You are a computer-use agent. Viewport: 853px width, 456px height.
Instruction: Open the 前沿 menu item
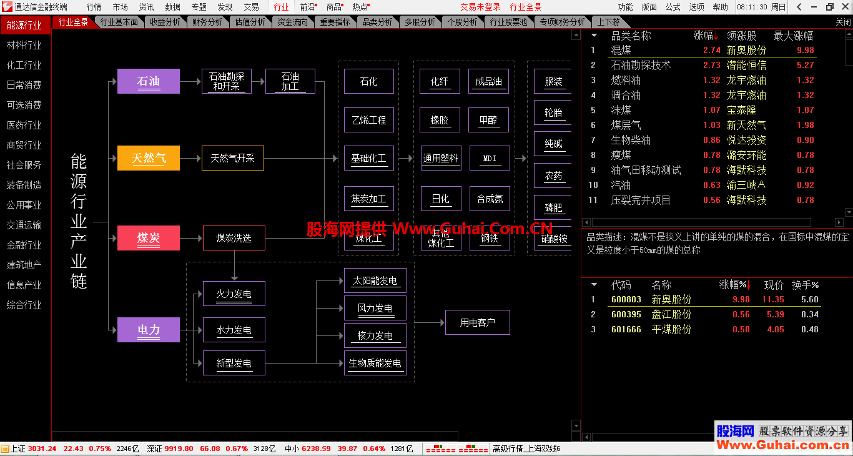coord(308,7)
